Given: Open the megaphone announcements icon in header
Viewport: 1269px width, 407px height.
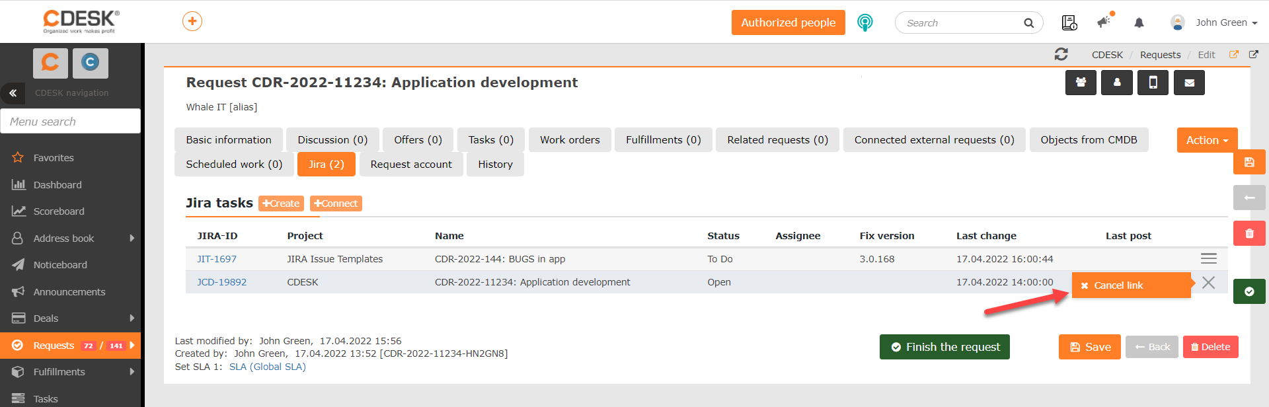Looking at the screenshot, I should [x=1104, y=22].
